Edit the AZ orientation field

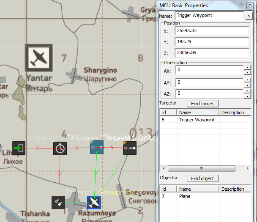pos(209,93)
